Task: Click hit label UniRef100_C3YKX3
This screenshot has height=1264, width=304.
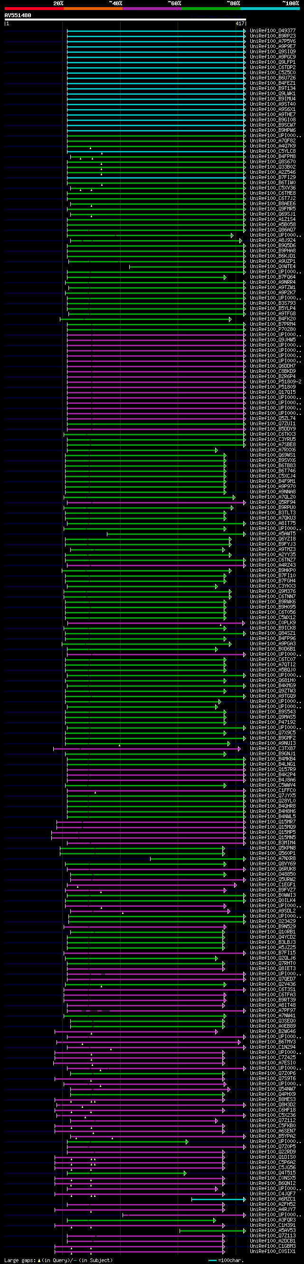Action: coord(273,585)
